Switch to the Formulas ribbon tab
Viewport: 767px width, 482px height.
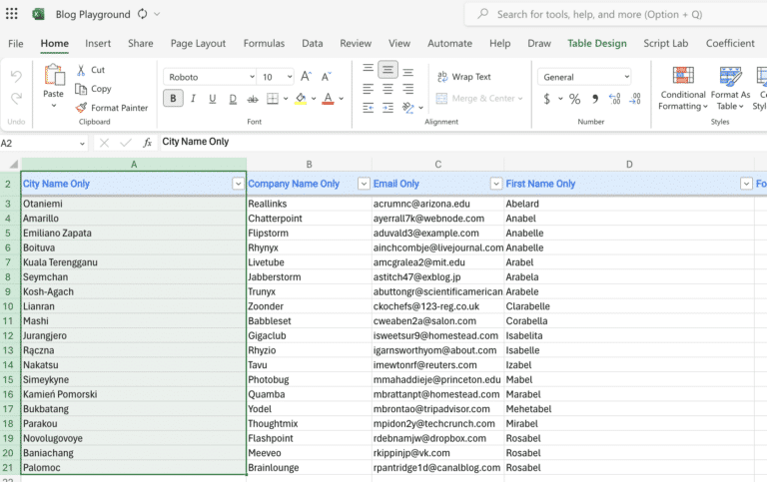264,43
